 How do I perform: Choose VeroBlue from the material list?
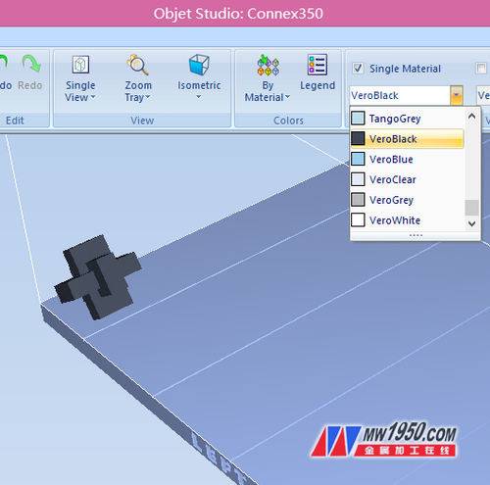[407, 160]
